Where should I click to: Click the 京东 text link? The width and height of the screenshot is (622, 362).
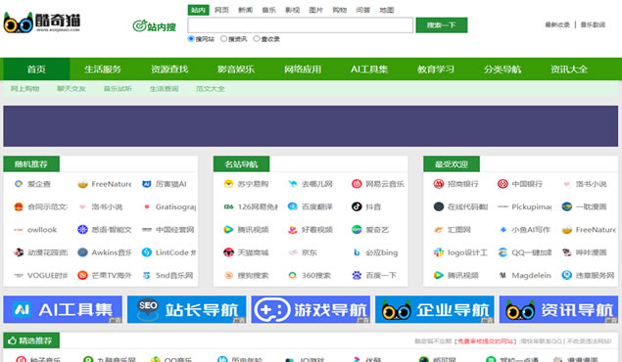click(x=310, y=252)
